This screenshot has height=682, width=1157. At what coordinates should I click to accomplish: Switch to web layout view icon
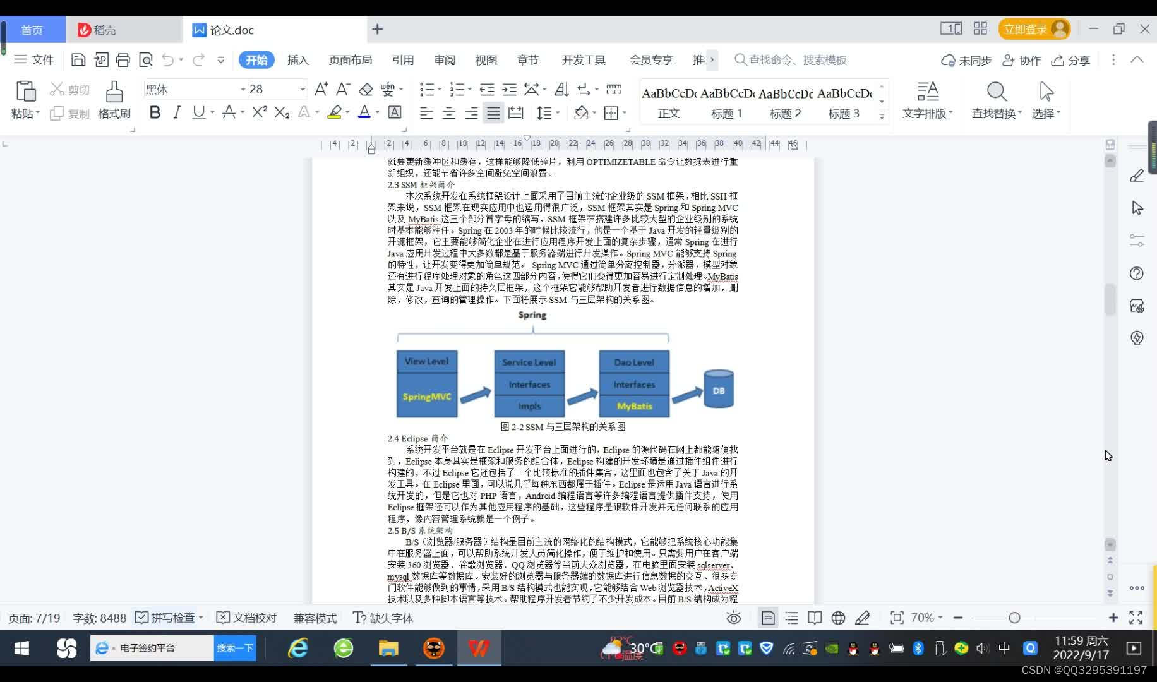coord(838,618)
